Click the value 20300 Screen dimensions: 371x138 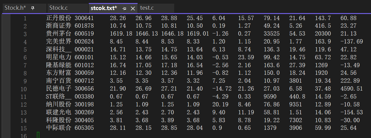(323, 34)
